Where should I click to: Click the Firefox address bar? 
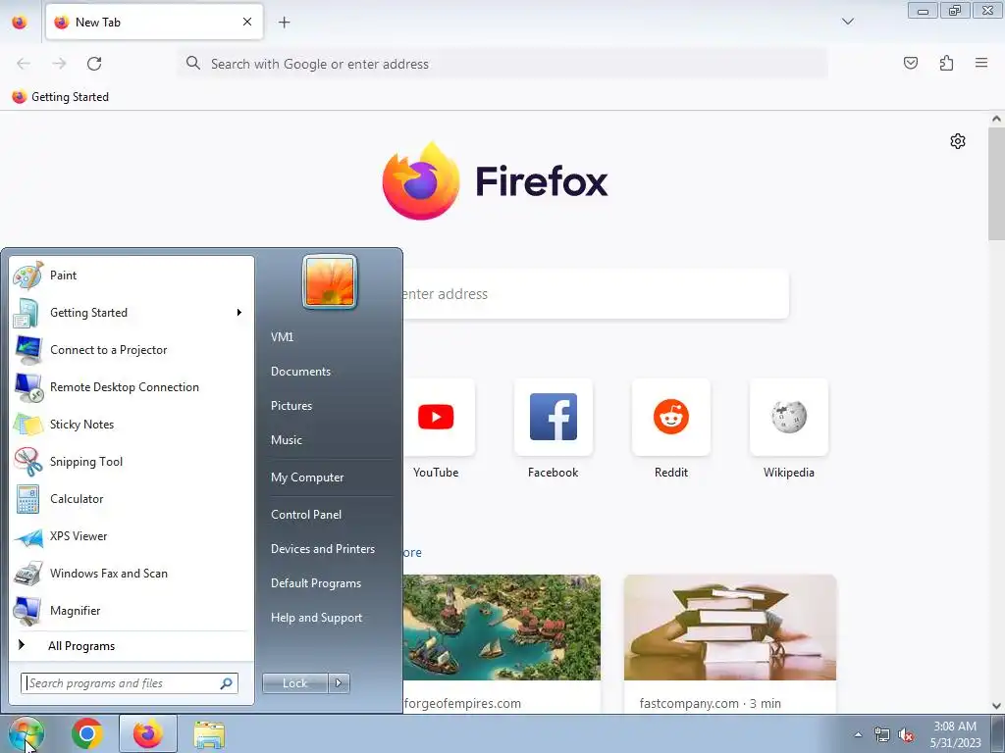point(503,64)
